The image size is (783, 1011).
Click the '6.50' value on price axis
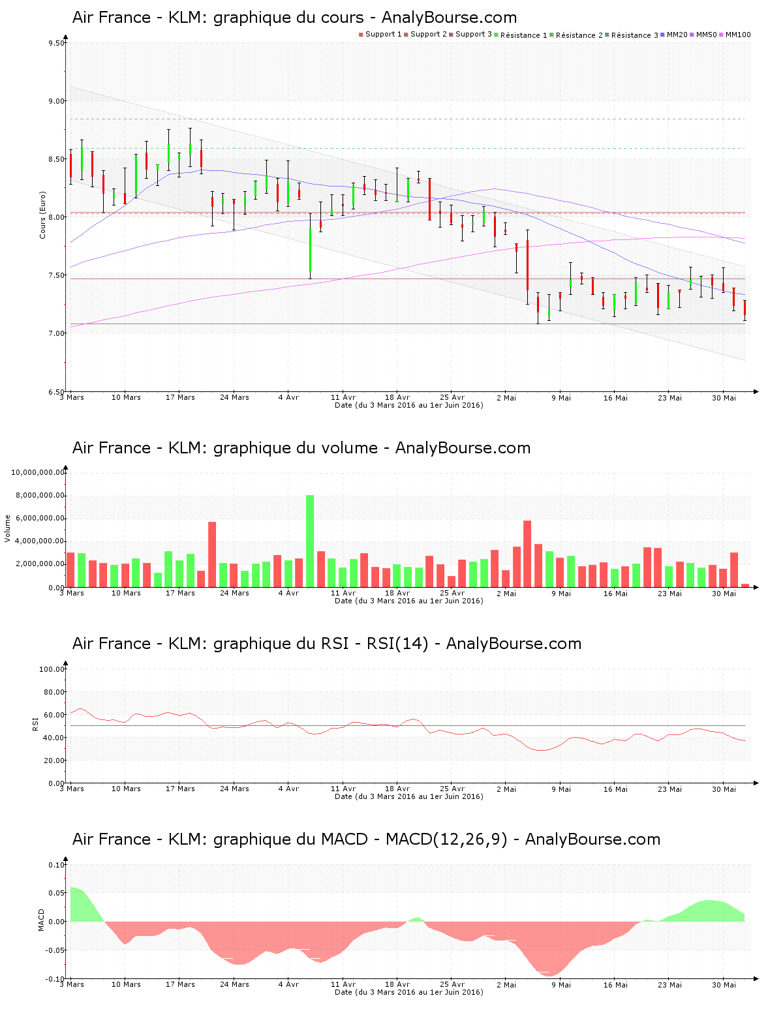point(56,392)
